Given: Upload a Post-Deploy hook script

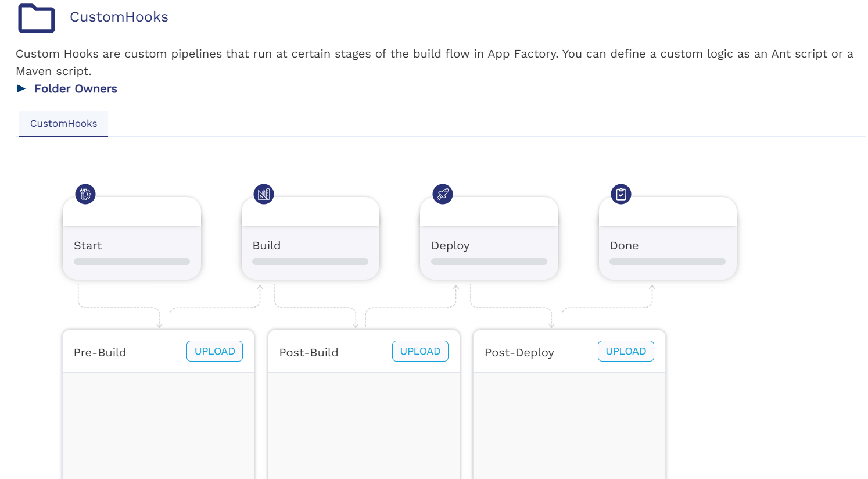Looking at the screenshot, I should 626,351.
